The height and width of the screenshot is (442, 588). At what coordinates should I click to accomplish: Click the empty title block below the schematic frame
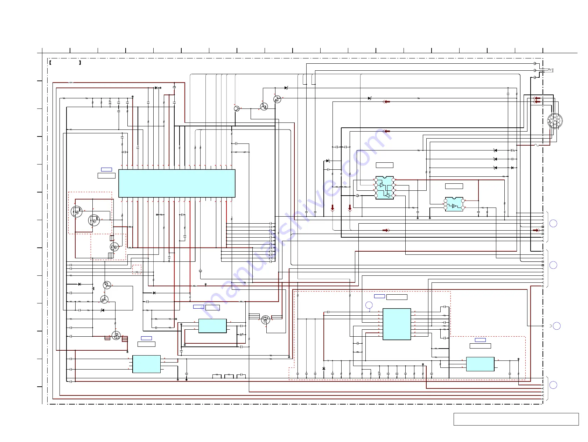516,419
